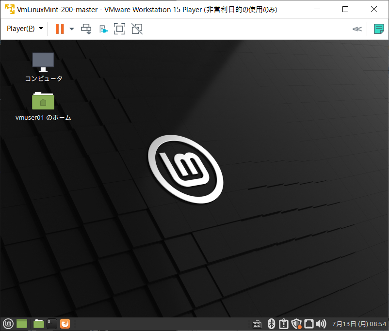The height and width of the screenshot is (331, 389).
Task: Open the VMware notes/messages icon
Action: click(x=379, y=29)
